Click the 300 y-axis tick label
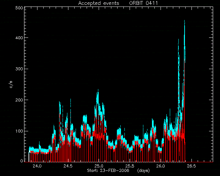This screenshot has height=176, width=220. [19, 69]
